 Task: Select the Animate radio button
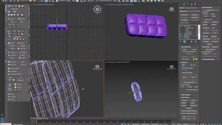pyautogui.click(x=190, y=50)
